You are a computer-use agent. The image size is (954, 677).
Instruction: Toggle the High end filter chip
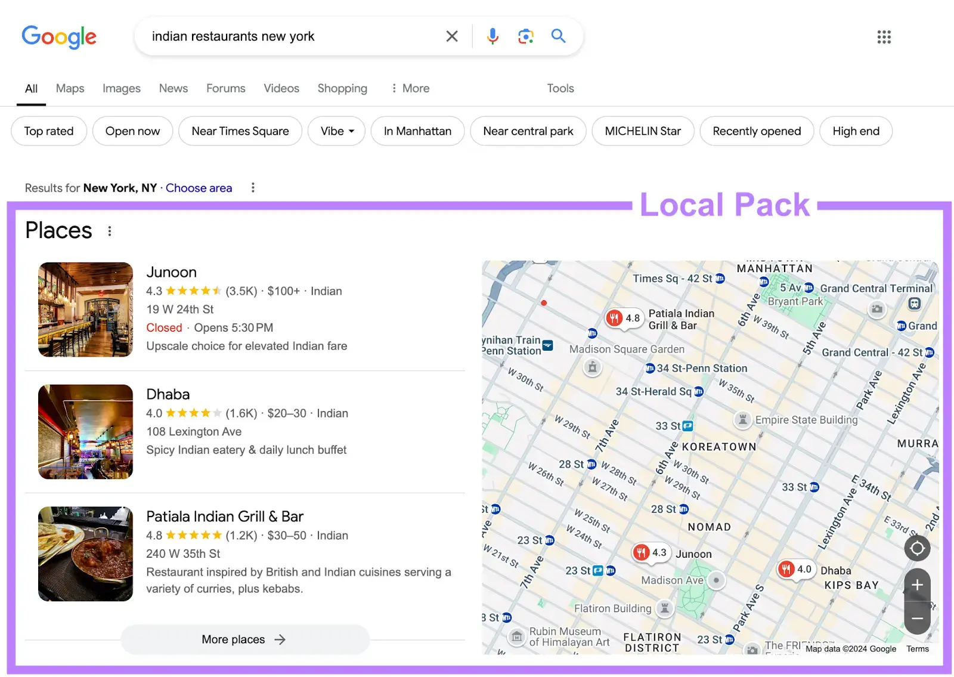tap(856, 131)
